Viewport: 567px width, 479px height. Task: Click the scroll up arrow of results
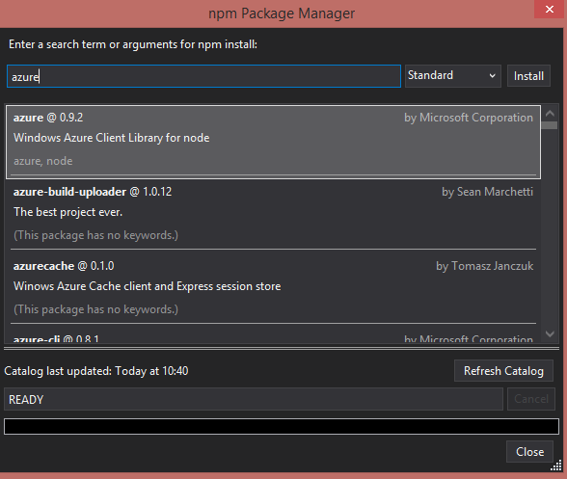pos(550,113)
